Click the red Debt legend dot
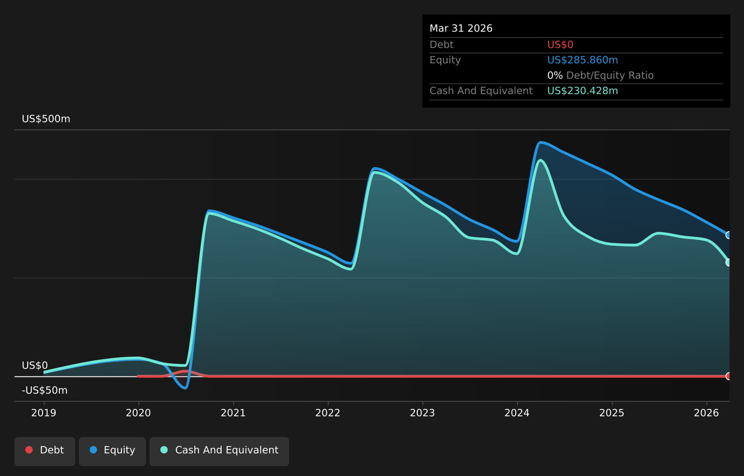744x476 pixels. [x=29, y=450]
